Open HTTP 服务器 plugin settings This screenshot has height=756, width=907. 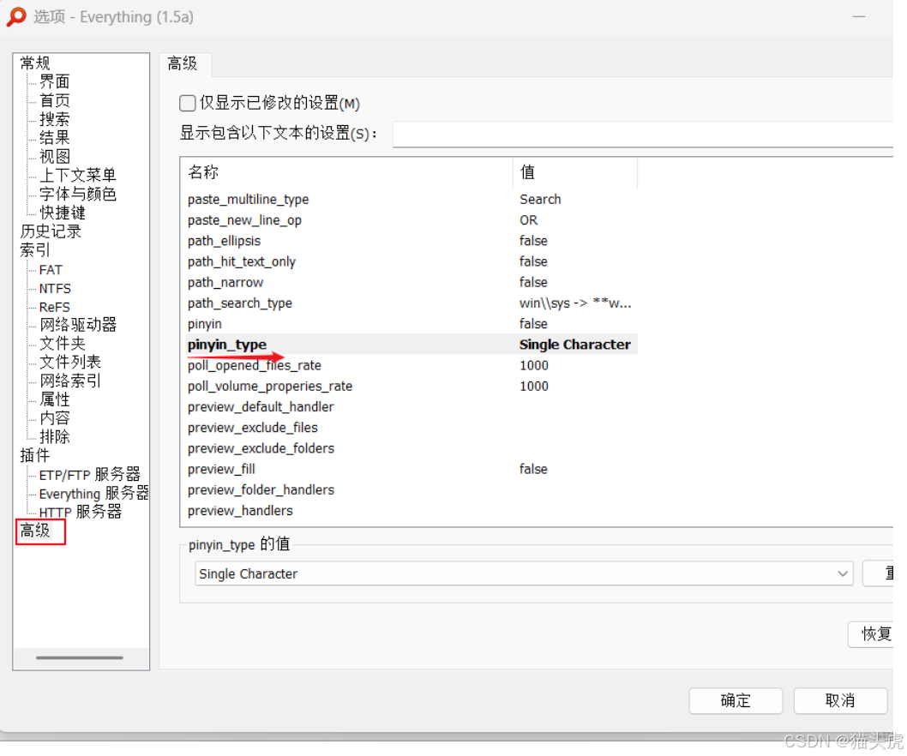point(81,512)
